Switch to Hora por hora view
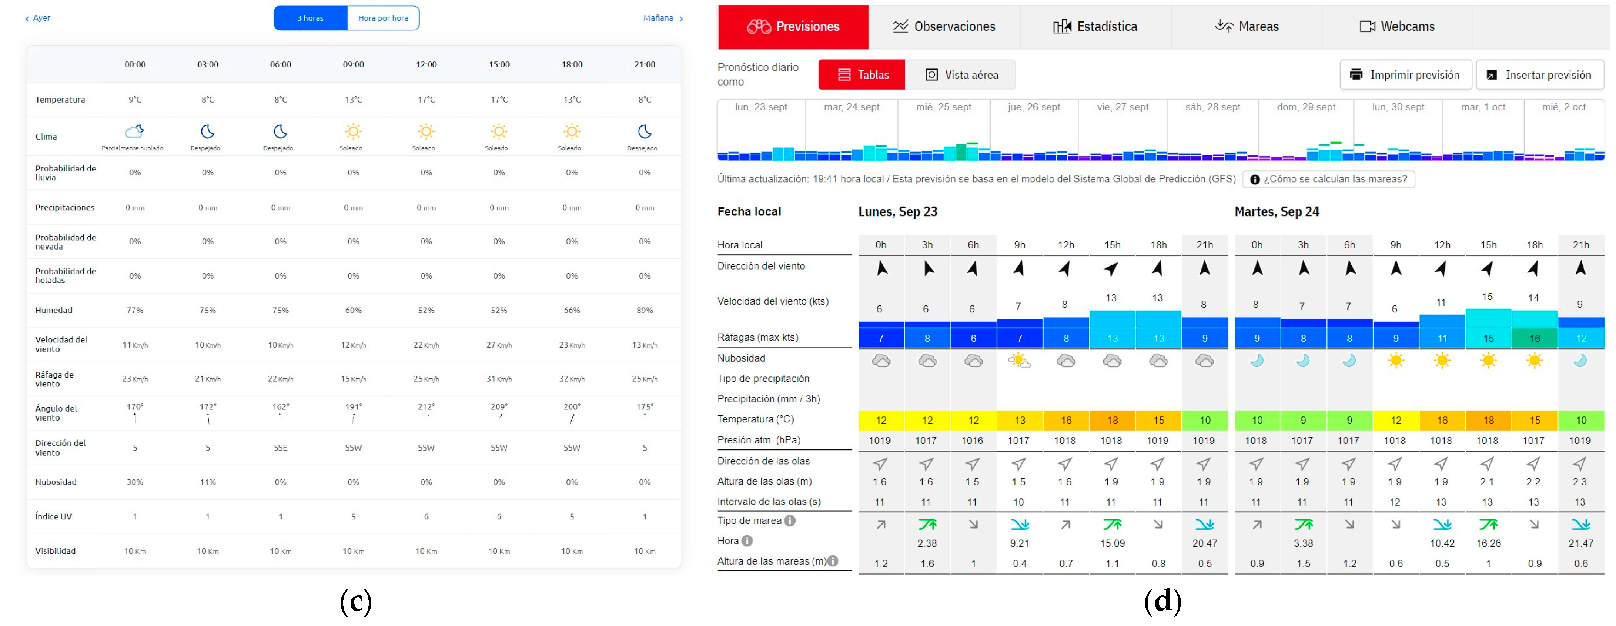1616x626 pixels. click(383, 18)
